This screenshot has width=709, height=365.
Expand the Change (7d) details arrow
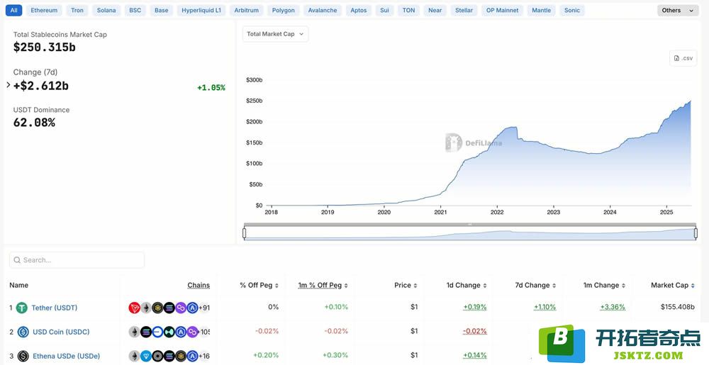coord(8,84)
